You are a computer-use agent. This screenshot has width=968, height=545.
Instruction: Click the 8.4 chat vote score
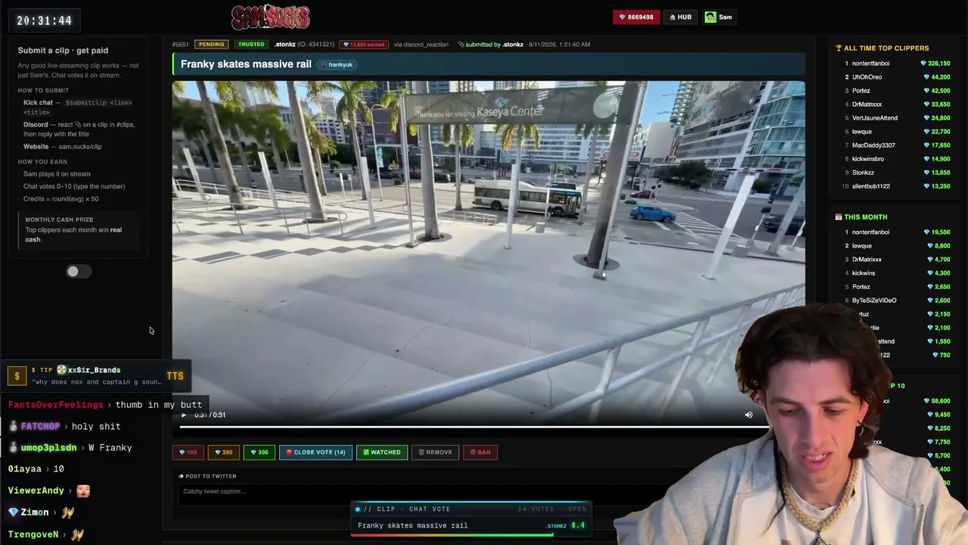[578, 525]
